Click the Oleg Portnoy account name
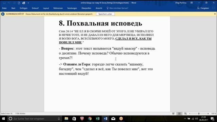Viewport: 217px width, 122px height. coord(181,3)
